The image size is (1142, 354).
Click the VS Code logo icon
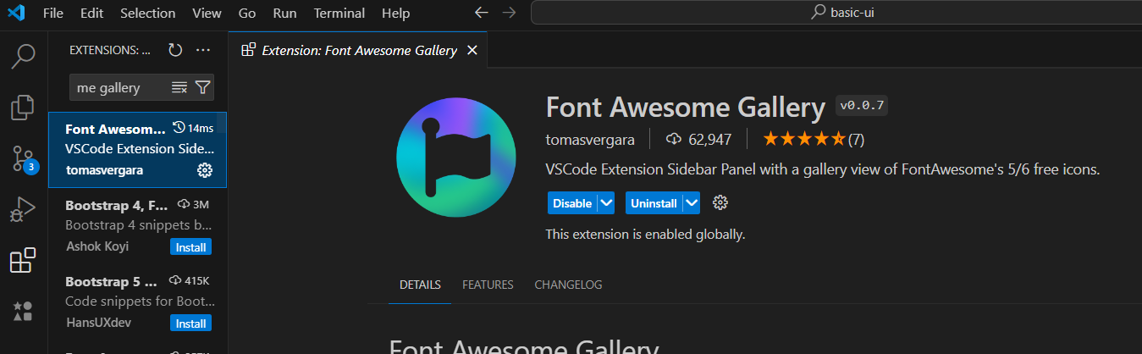coord(16,13)
